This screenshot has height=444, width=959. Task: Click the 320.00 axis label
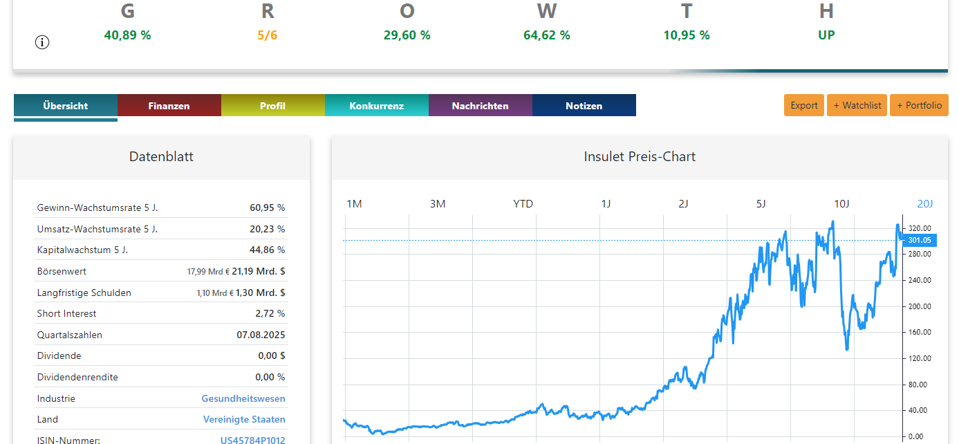pyautogui.click(x=919, y=228)
